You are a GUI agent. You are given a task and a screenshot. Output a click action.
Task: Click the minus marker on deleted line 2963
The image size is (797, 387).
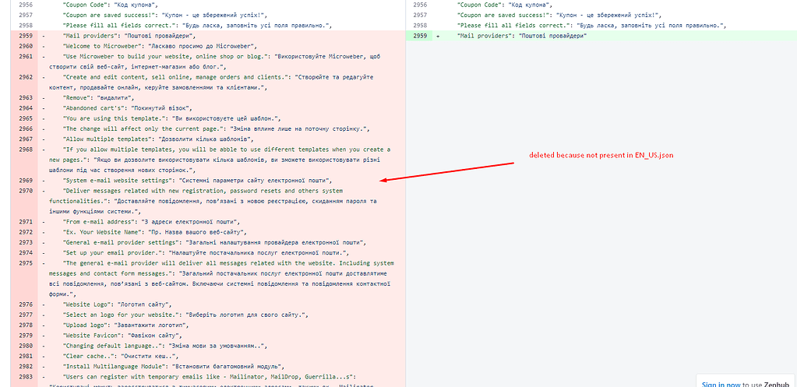(x=44, y=97)
